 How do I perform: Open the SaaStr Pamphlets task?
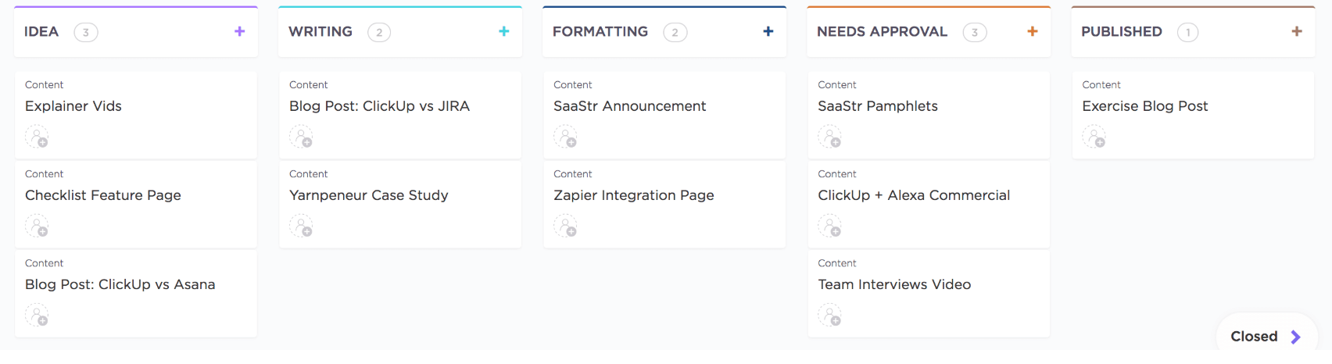pyautogui.click(x=877, y=106)
